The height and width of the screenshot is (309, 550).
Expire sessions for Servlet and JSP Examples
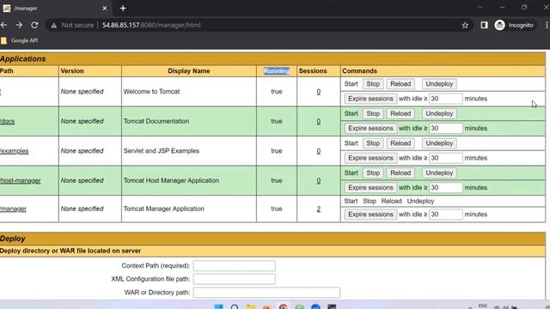[370, 158]
